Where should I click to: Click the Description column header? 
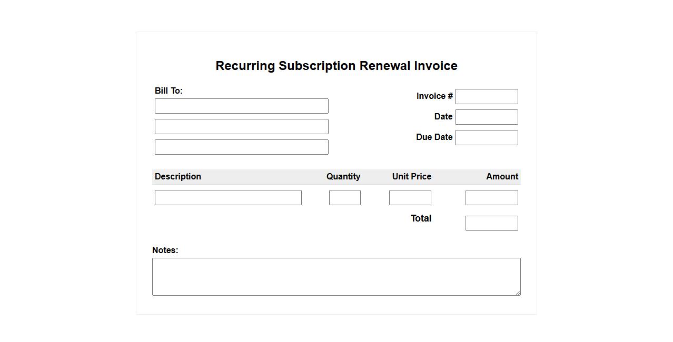point(178,176)
